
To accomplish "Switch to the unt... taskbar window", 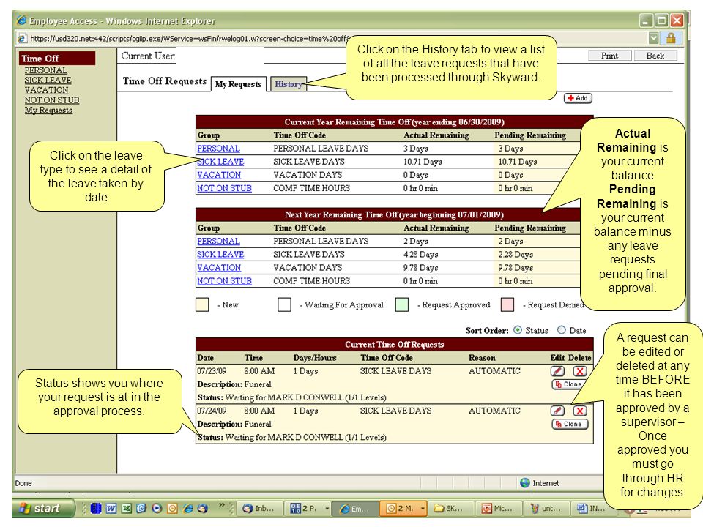I will pos(545,508).
